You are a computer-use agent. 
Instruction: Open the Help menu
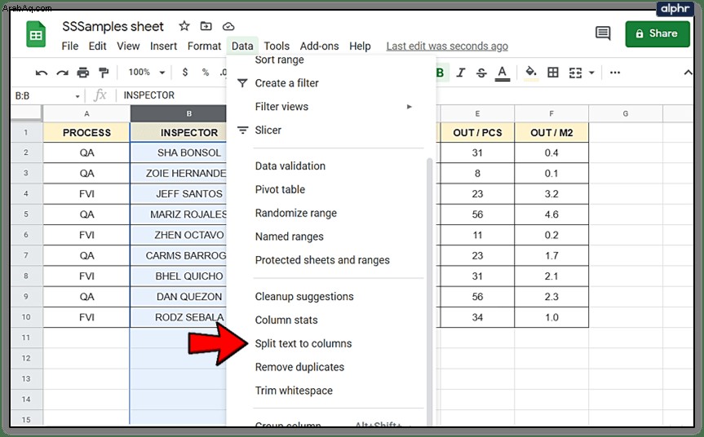coord(360,46)
